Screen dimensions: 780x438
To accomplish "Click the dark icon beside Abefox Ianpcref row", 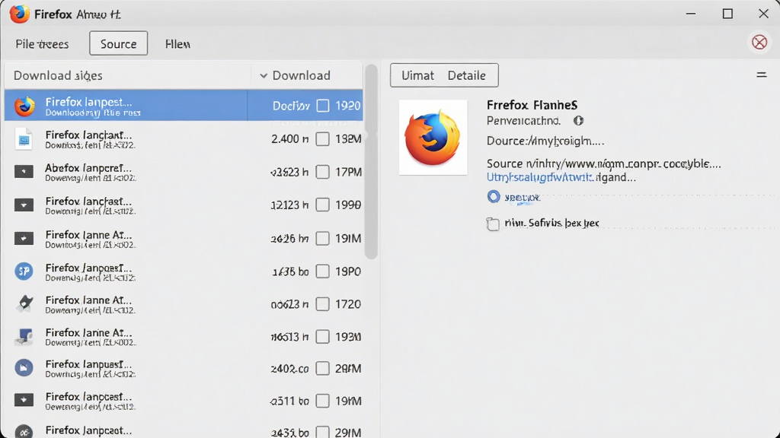I will (x=24, y=172).
